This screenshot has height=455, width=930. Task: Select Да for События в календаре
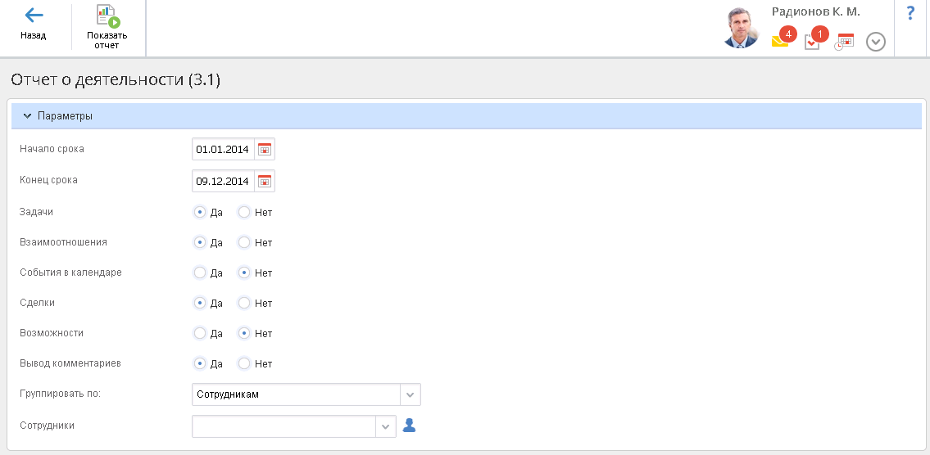[x=200, y=273]
